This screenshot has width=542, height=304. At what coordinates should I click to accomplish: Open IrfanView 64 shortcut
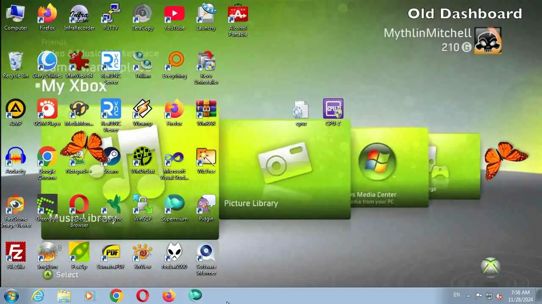pyautogui.click(x=79, y=65)
